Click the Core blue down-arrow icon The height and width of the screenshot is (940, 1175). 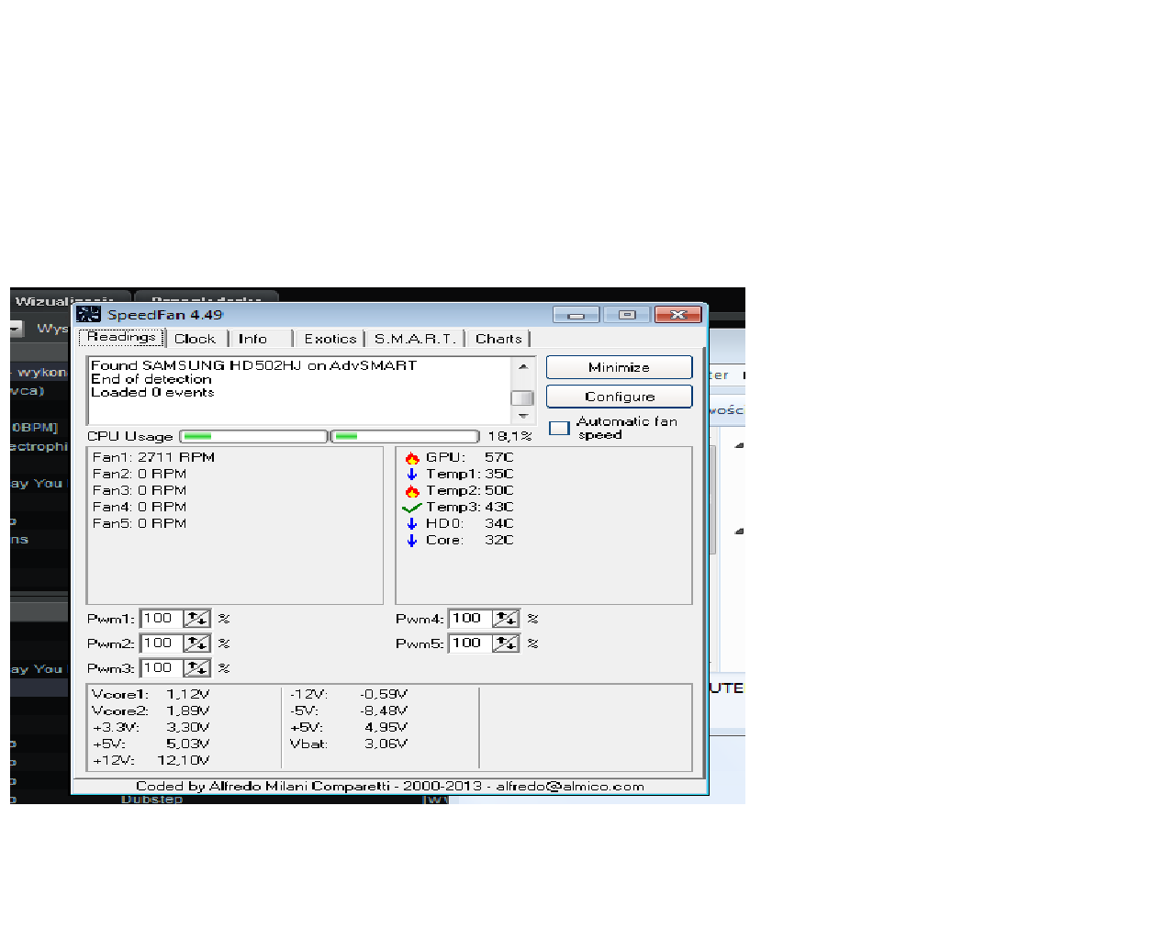click(412, 541)
